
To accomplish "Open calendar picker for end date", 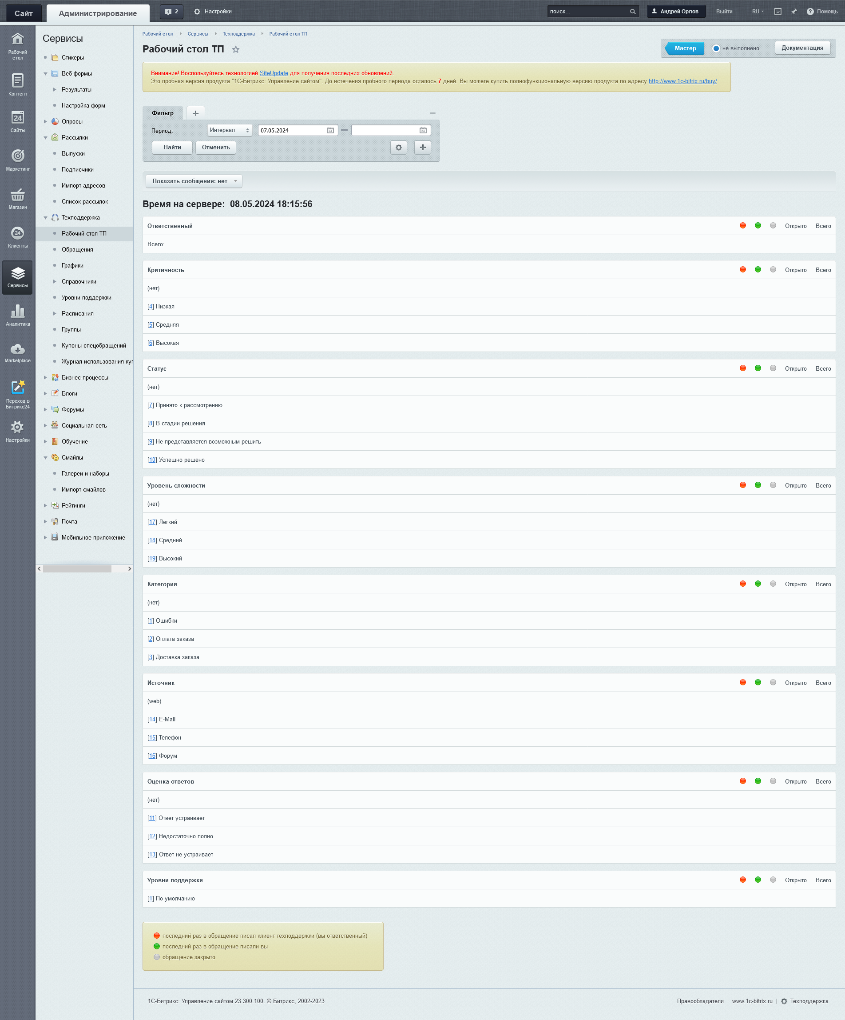I will (x=423, y=130).
